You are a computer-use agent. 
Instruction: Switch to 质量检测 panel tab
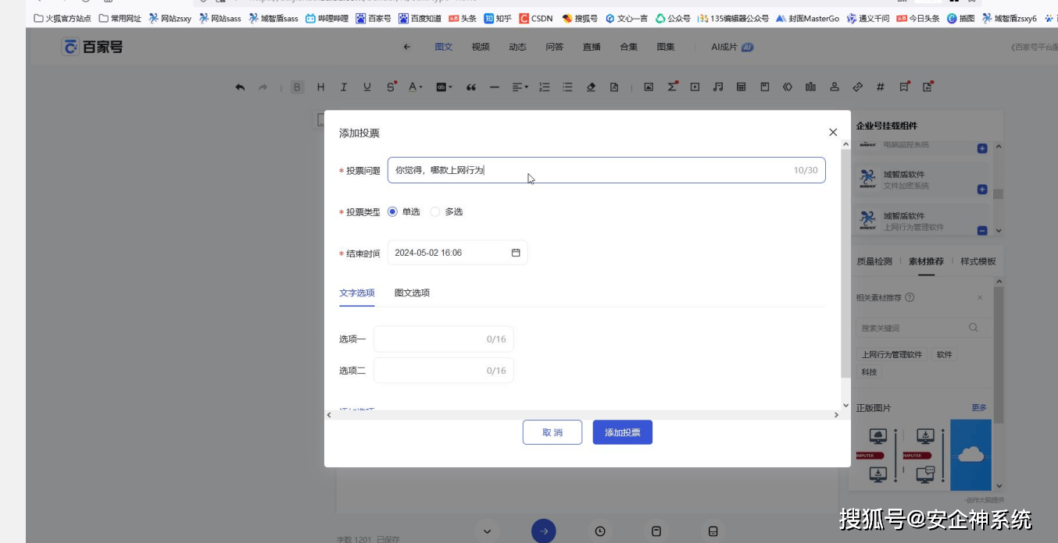[x=874, y=261]
